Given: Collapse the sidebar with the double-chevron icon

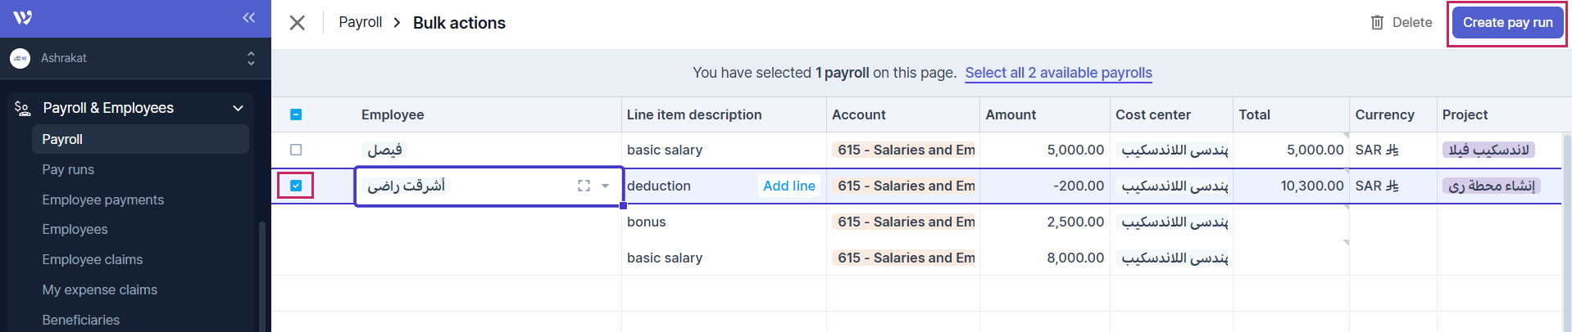Looking at the screenshot, I should [248, 18].
